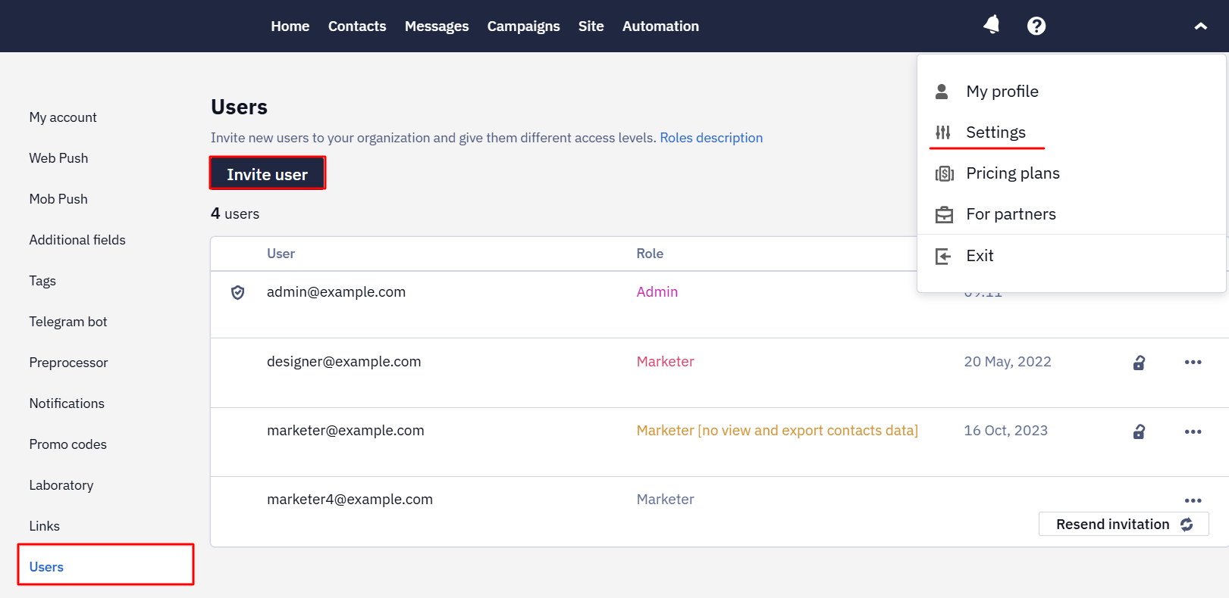Open three-dot menu for marketer4@example.com
The height and width of the screenshot is (598, 1229).
point(1193,500)
